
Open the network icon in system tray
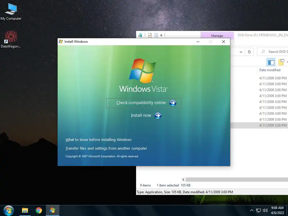tap(258, 210)
